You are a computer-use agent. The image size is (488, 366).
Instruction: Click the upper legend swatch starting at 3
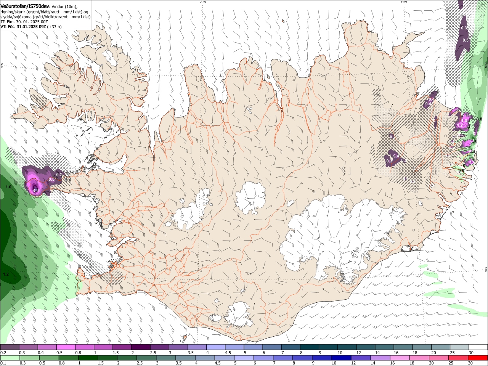[x=178, y=347]
